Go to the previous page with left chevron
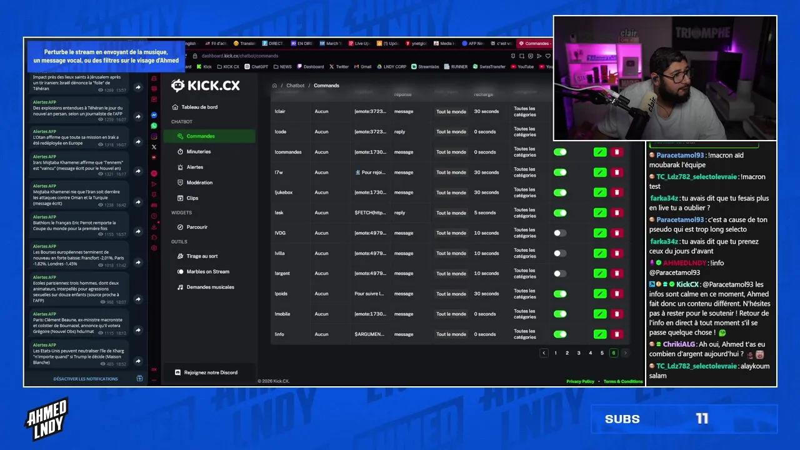 click(544, 353)
